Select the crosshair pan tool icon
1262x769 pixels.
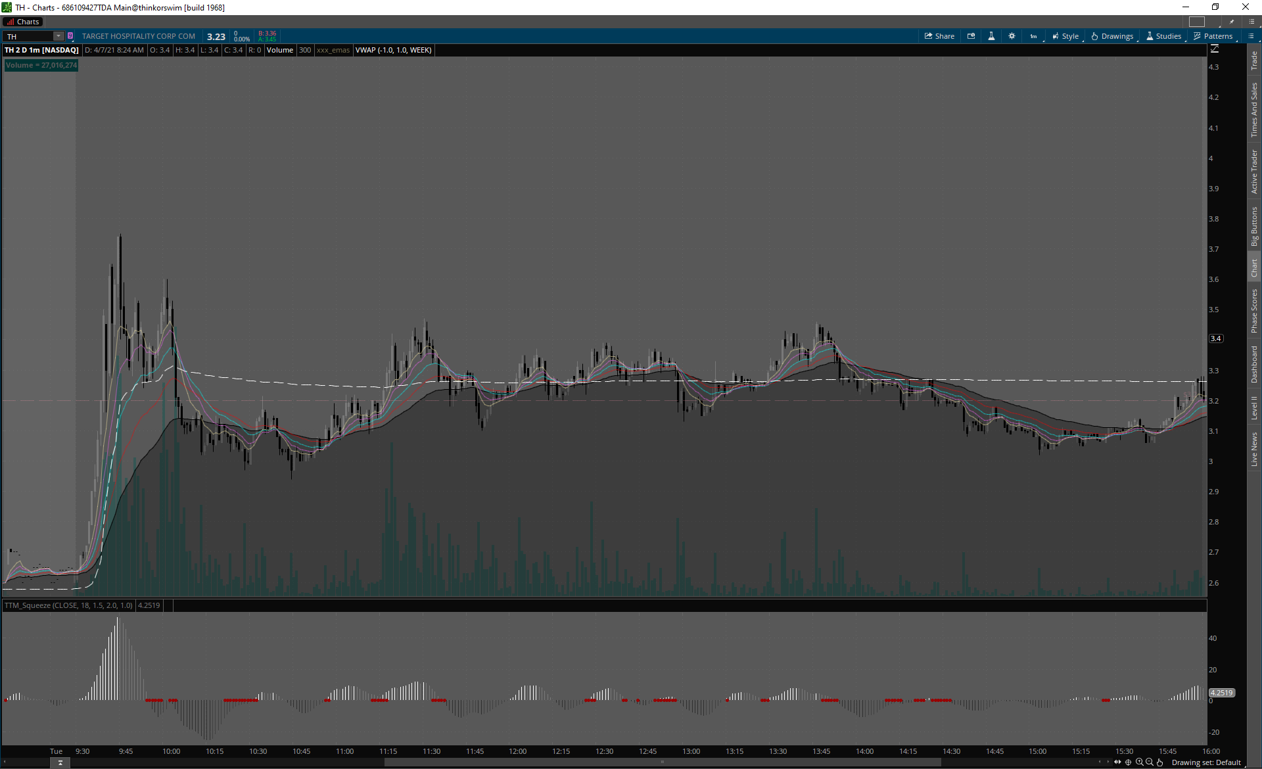1128,762
